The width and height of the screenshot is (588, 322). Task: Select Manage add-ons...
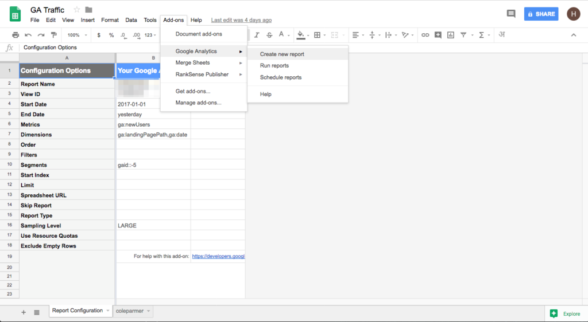point(204,103)
